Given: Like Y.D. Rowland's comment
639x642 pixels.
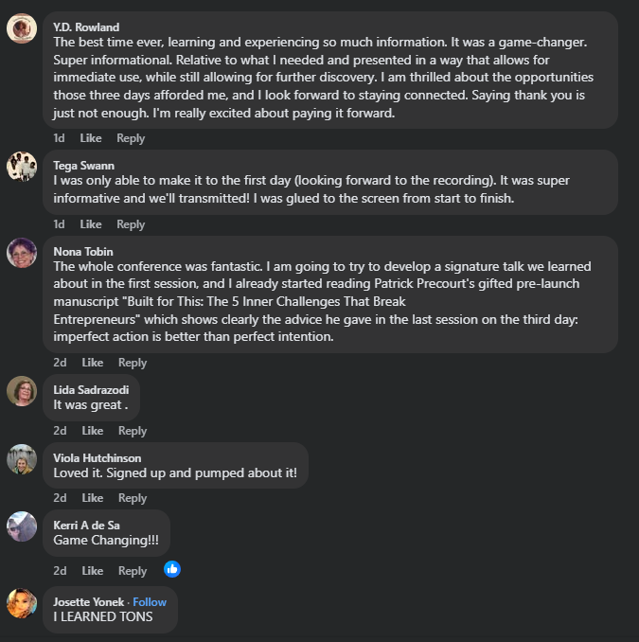Looking at the screenshot, I should click(x=91, y=138).
